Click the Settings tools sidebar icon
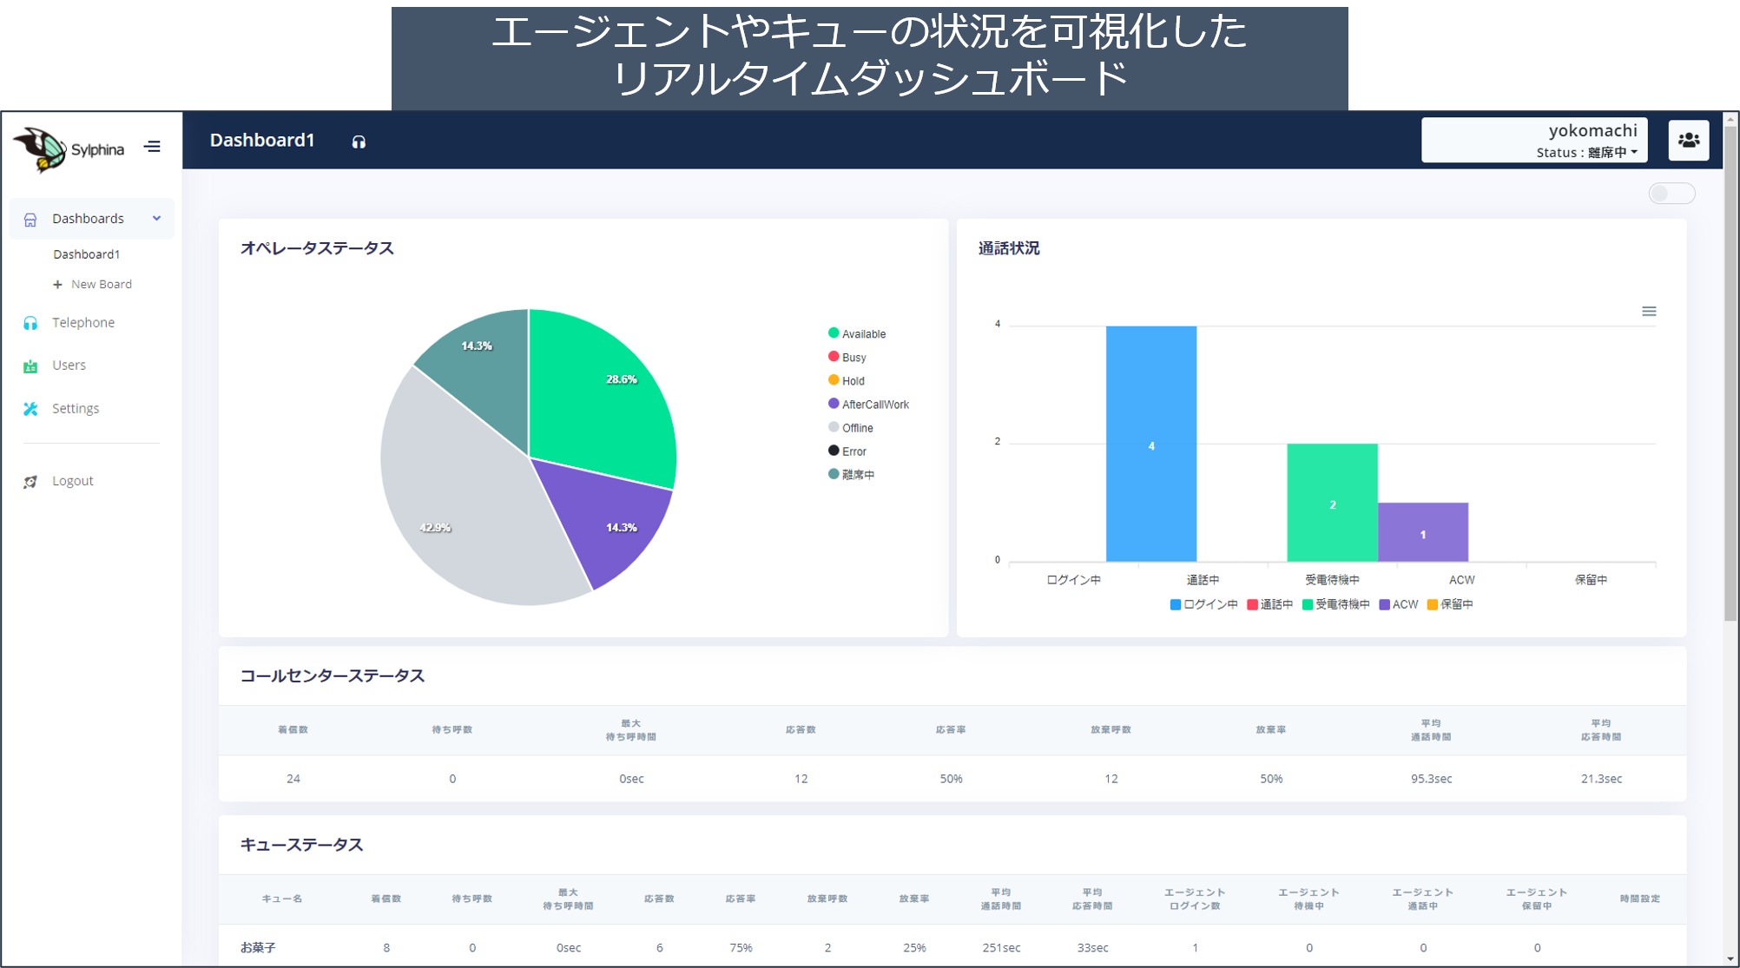The height and width of the screenshot is (968, 1740). (x=30, y=409)
